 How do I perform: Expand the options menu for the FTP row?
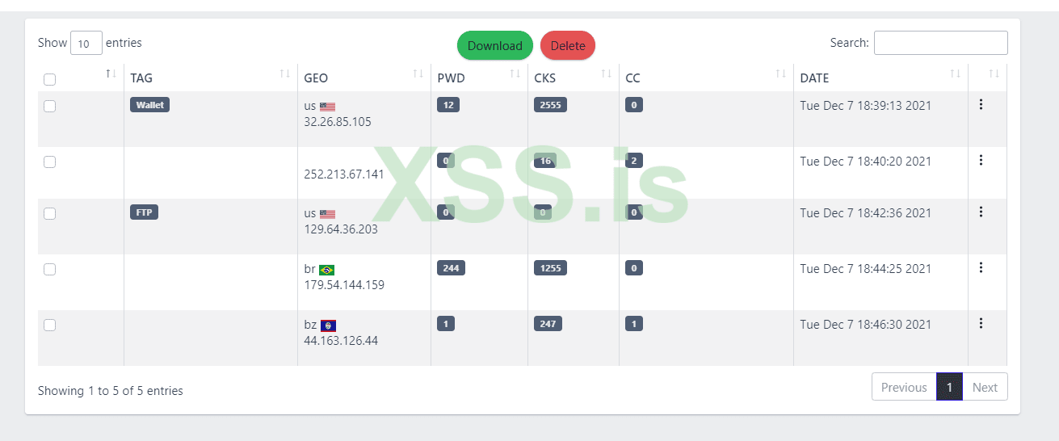click(x=981, y=212)
